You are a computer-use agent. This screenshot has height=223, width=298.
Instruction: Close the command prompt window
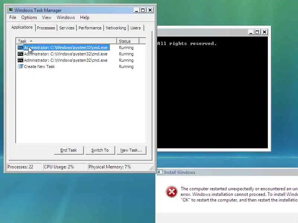click(264, 32)
